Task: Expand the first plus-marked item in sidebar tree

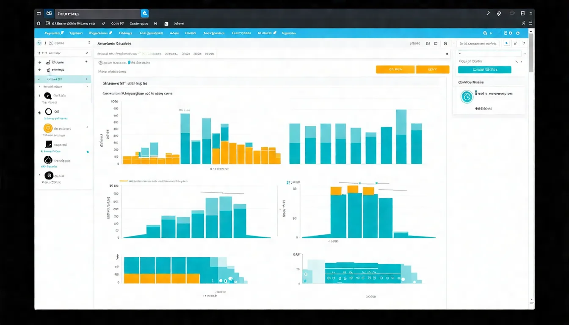Action: tap(40, 62)
